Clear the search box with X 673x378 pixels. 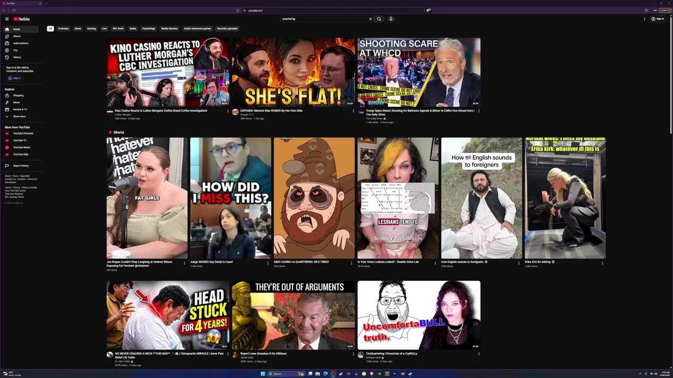370,19
